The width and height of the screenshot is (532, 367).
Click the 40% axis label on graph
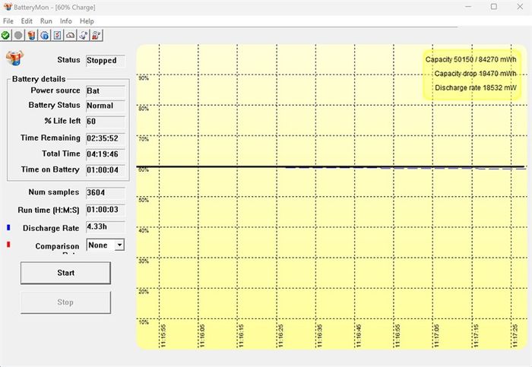tap(144, 231)
